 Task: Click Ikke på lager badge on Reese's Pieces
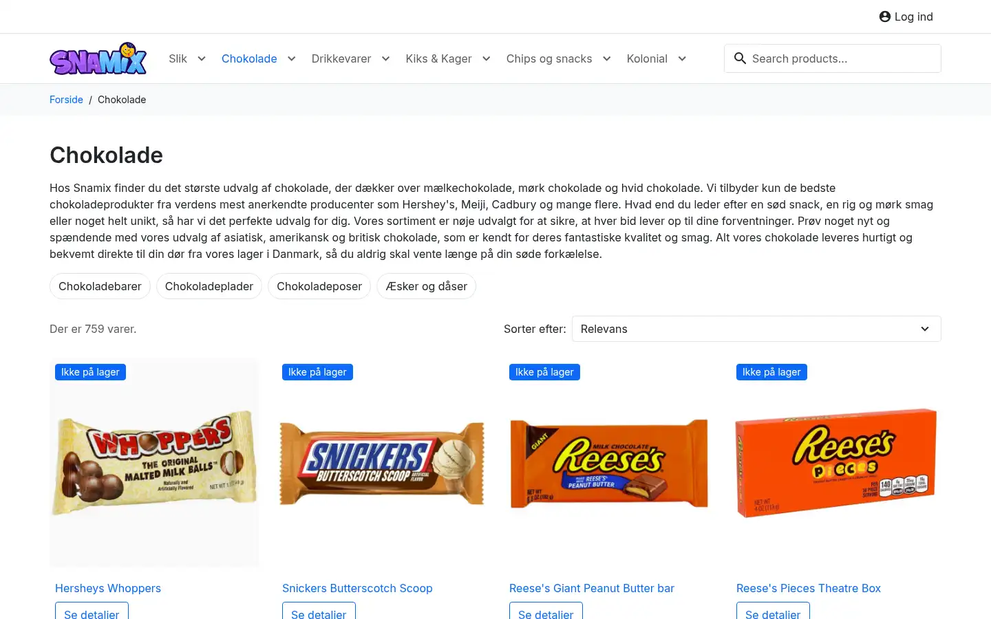tap(771, 372)
